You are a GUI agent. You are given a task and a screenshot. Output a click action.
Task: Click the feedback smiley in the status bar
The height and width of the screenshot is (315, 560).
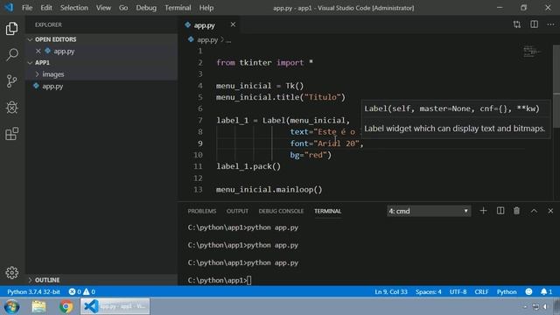click(x=528, y=291)
